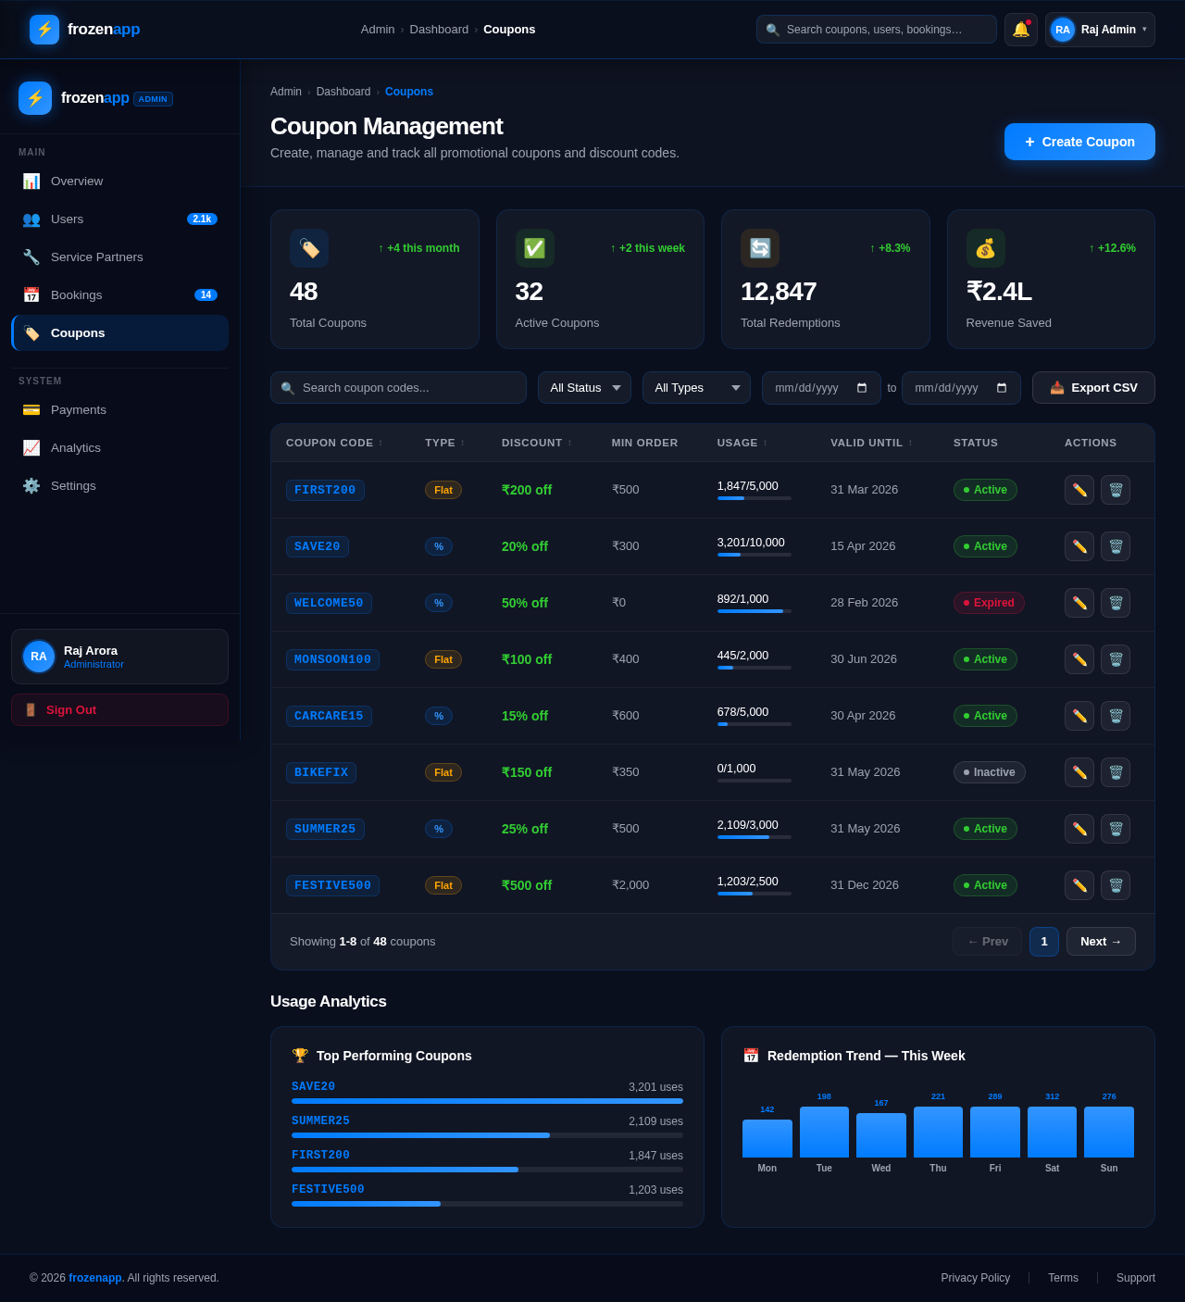The image size is (1185, 1302).
Task: Click trash icon in the BIKEFIX row
Action: click(x=1115, y=772)
